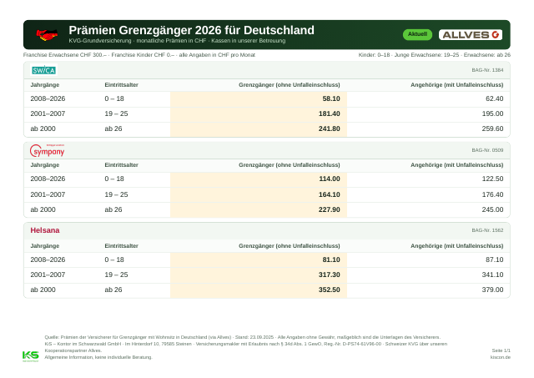Click SWICA Angehörige premium 62.40
534x378 pixels.
pyautogui.click(x=494, y=98)
